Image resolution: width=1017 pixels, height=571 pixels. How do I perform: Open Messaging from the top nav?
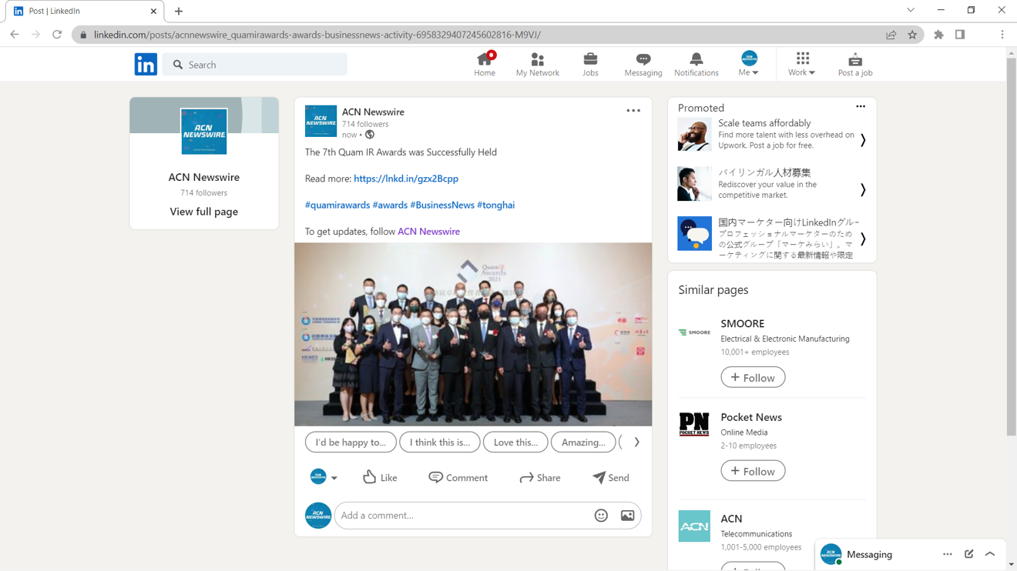643,65
